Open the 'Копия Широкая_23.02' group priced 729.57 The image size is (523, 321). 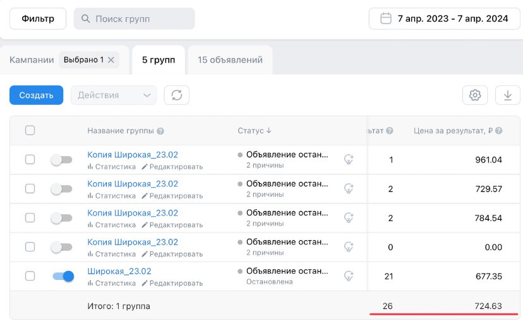pyautogui.click(x=133, y=184)
